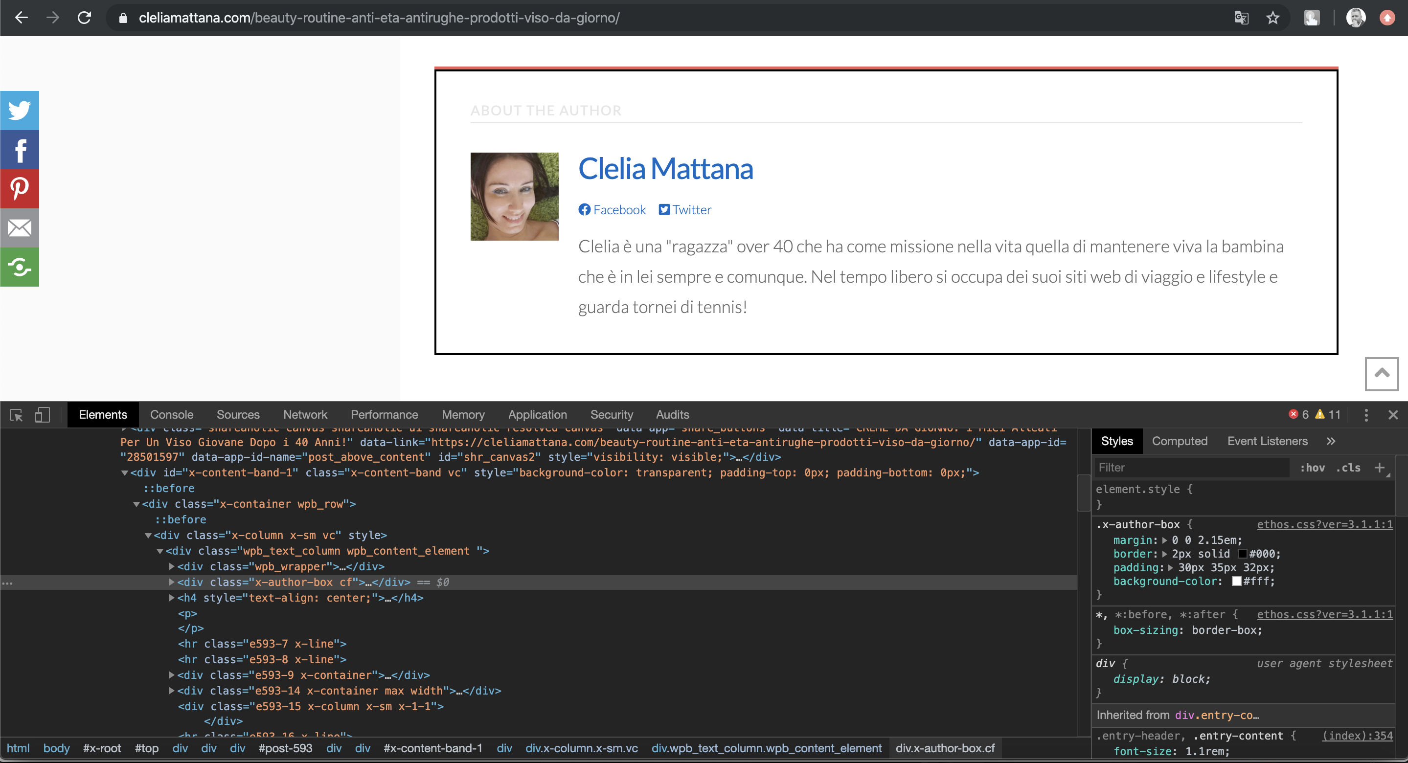Expand the x-author-box cf div node
Image resolution: width=1408 pixels, height=763 pixels.
(x=172, y=582)
